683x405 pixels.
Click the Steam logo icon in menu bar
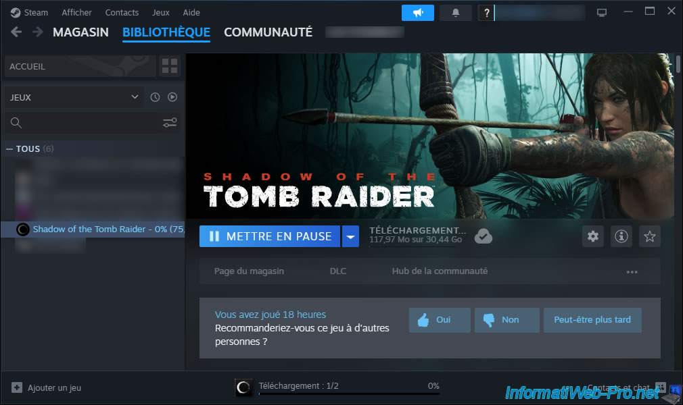click(x=16, y=13)
